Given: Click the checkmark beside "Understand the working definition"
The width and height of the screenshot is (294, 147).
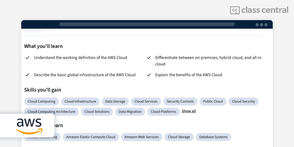Looking at the screenshot, I should pyautogui.click(x=27, y=58).
